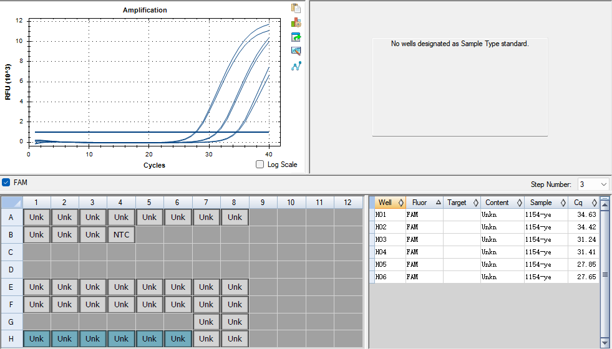Click the Cq column sort diamond
This screenshot has height=349, width=612.
click(x=595, y=203)
